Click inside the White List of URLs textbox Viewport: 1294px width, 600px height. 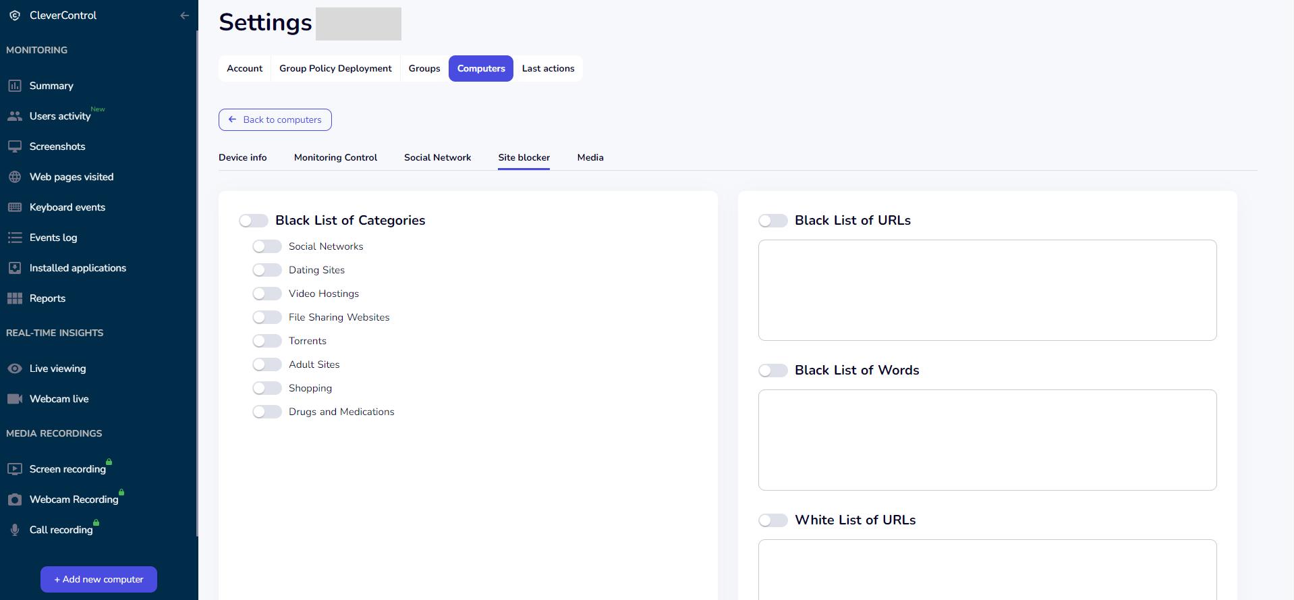tap(987, 570)
